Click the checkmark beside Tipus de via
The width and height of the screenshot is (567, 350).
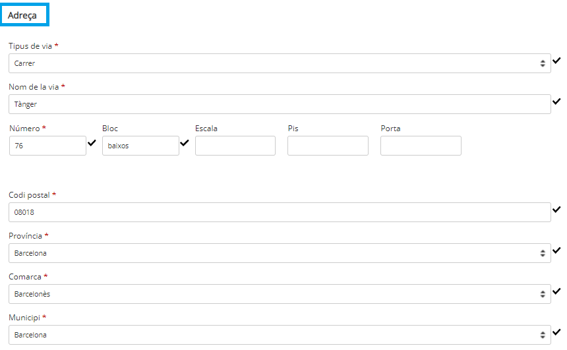point(556,61)
